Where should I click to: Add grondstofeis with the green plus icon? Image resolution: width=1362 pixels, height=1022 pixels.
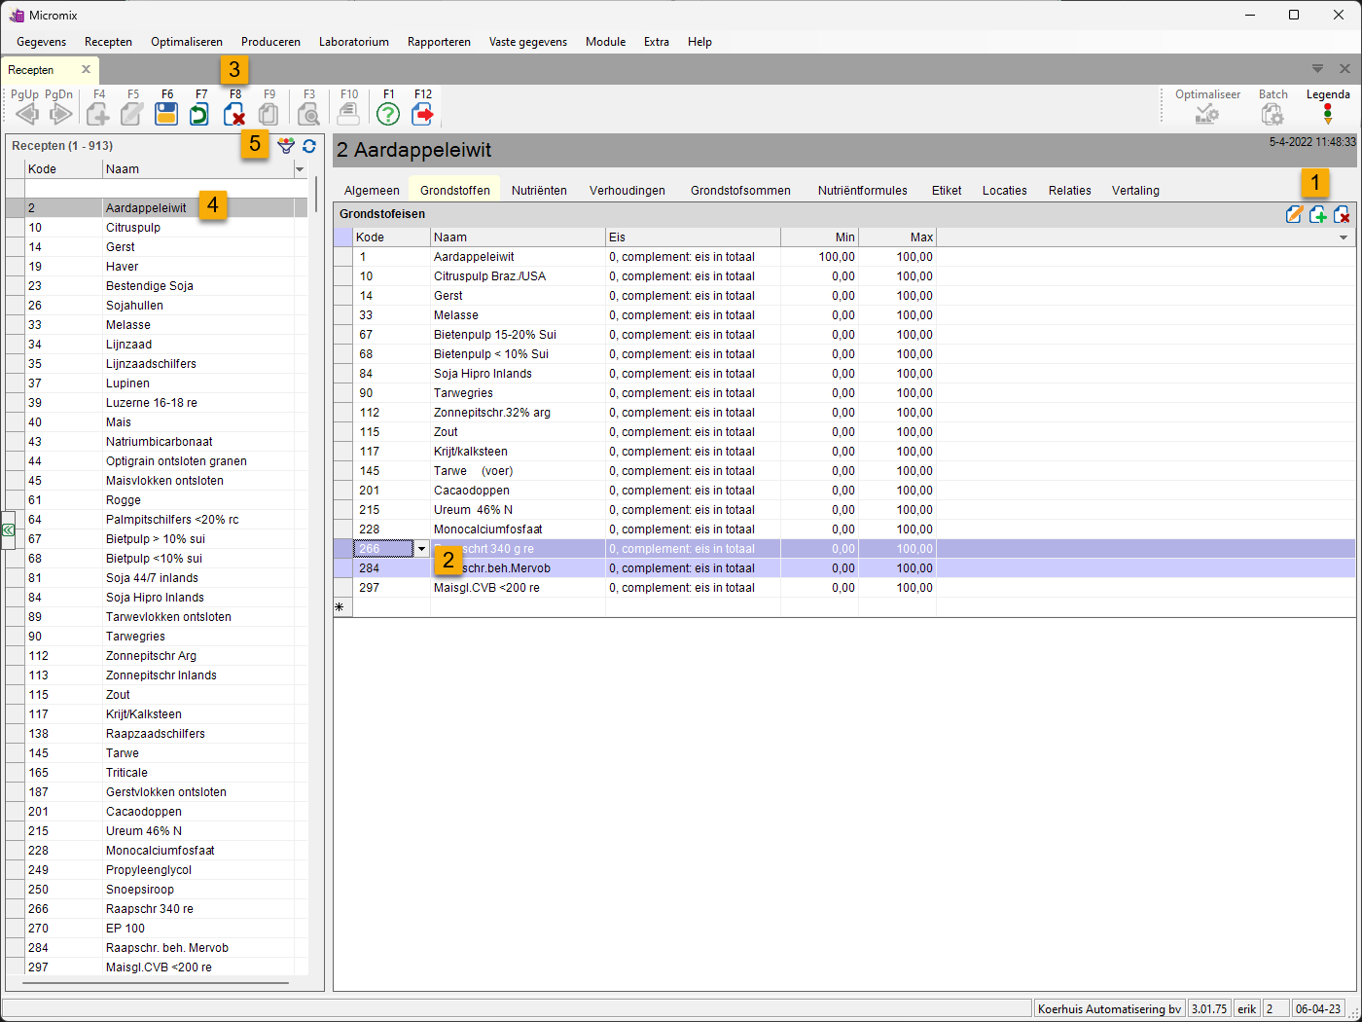[1318, 214]
